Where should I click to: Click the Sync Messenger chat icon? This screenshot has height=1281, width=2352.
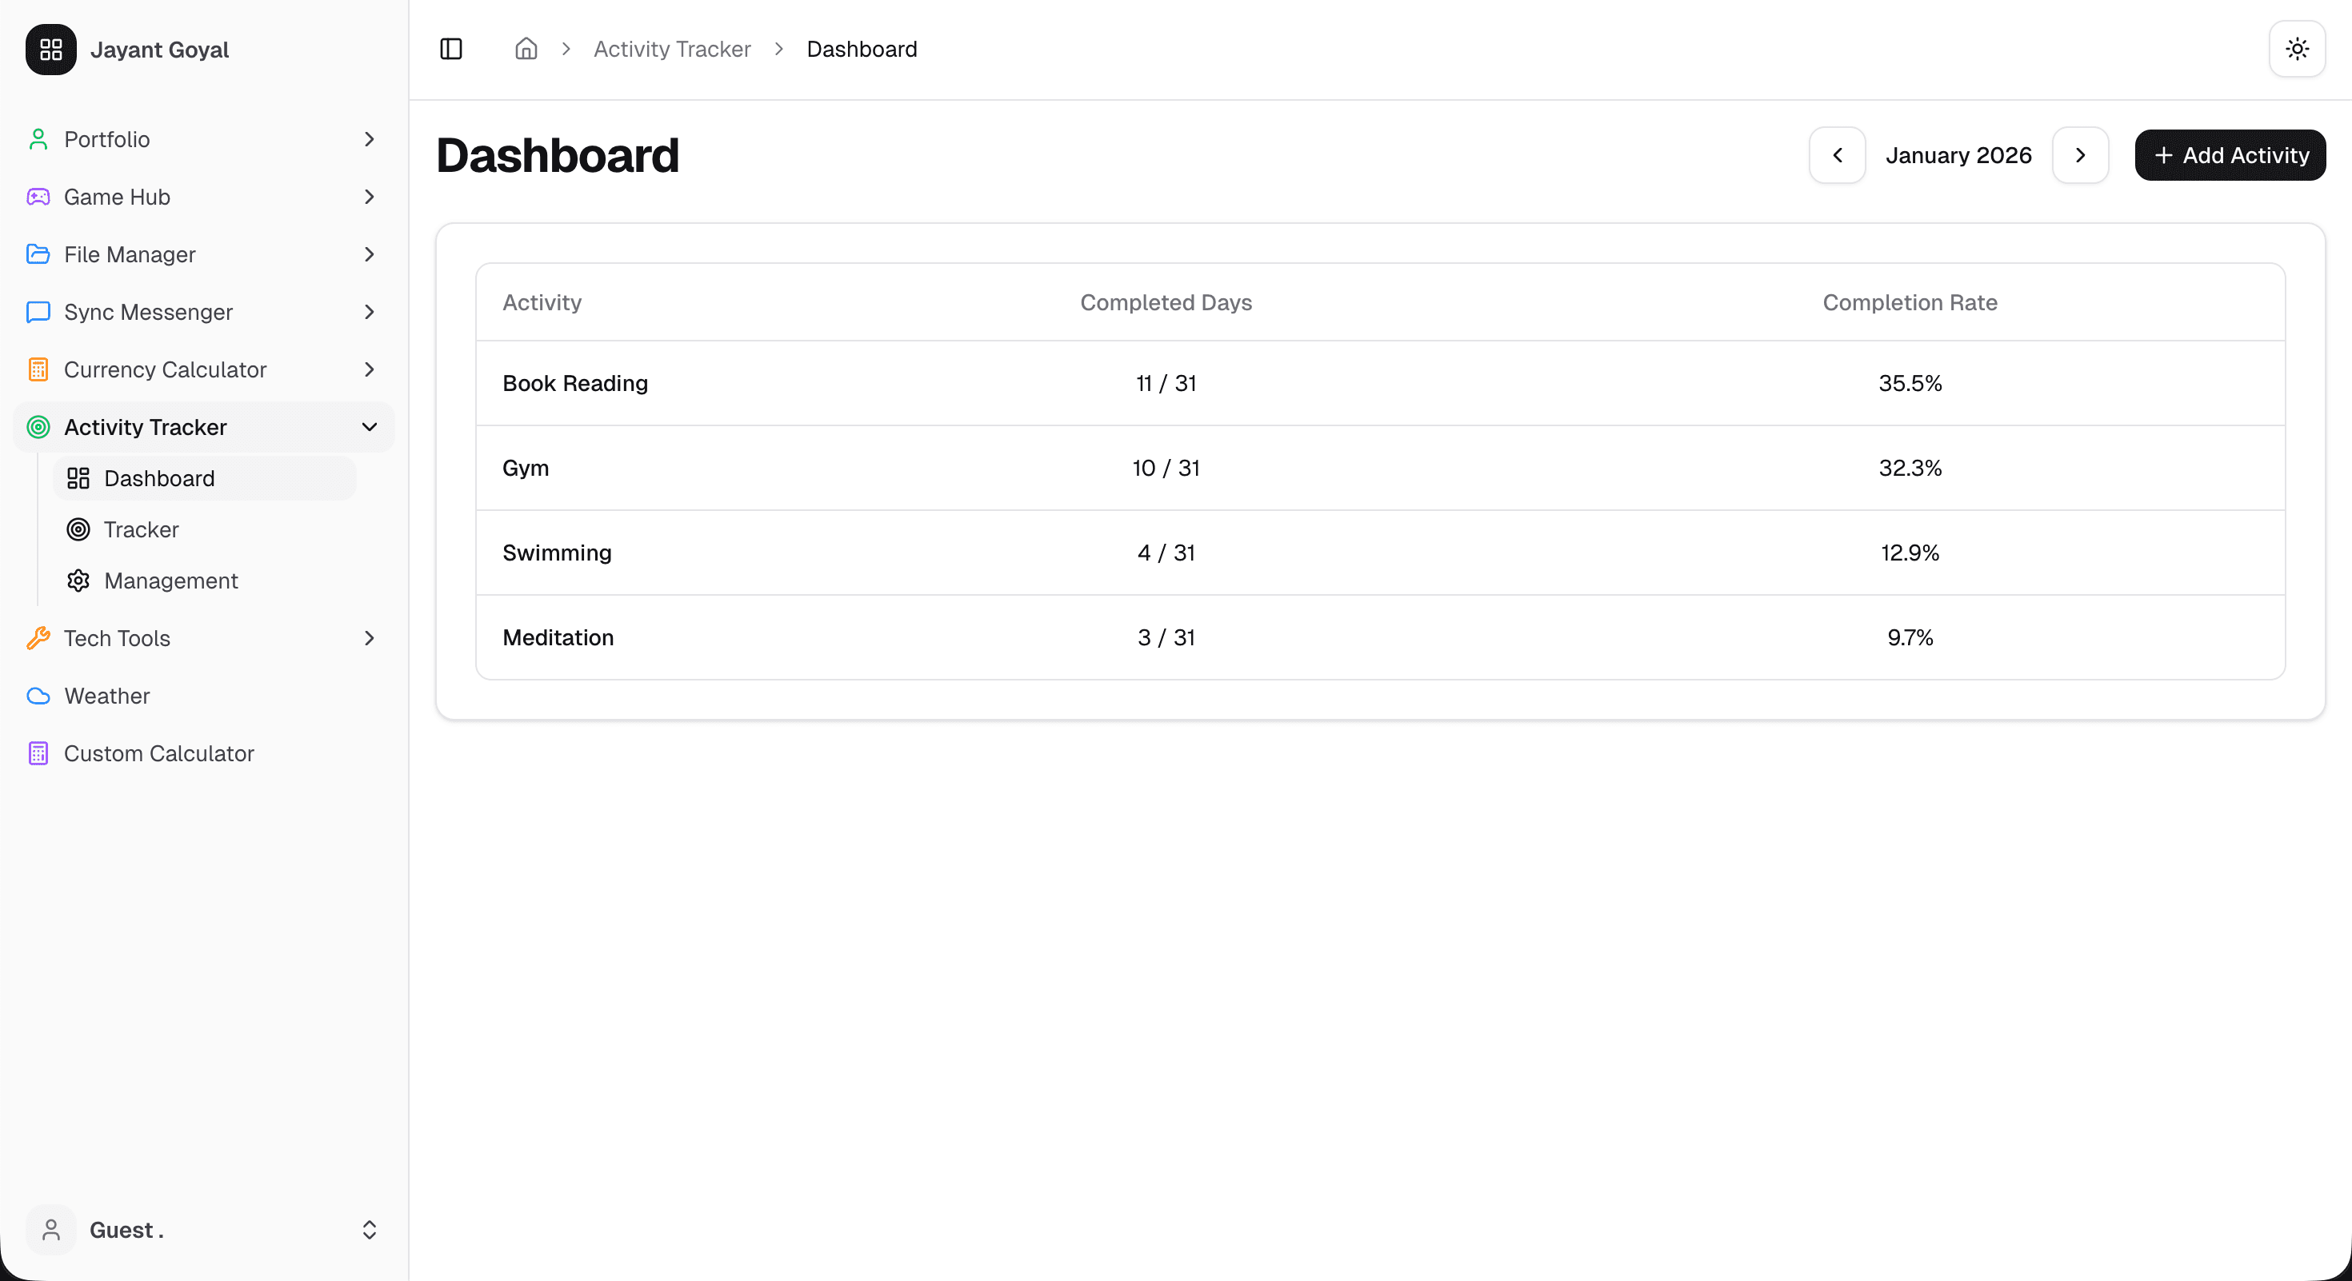pyautogui.click(x=38, y=312)
